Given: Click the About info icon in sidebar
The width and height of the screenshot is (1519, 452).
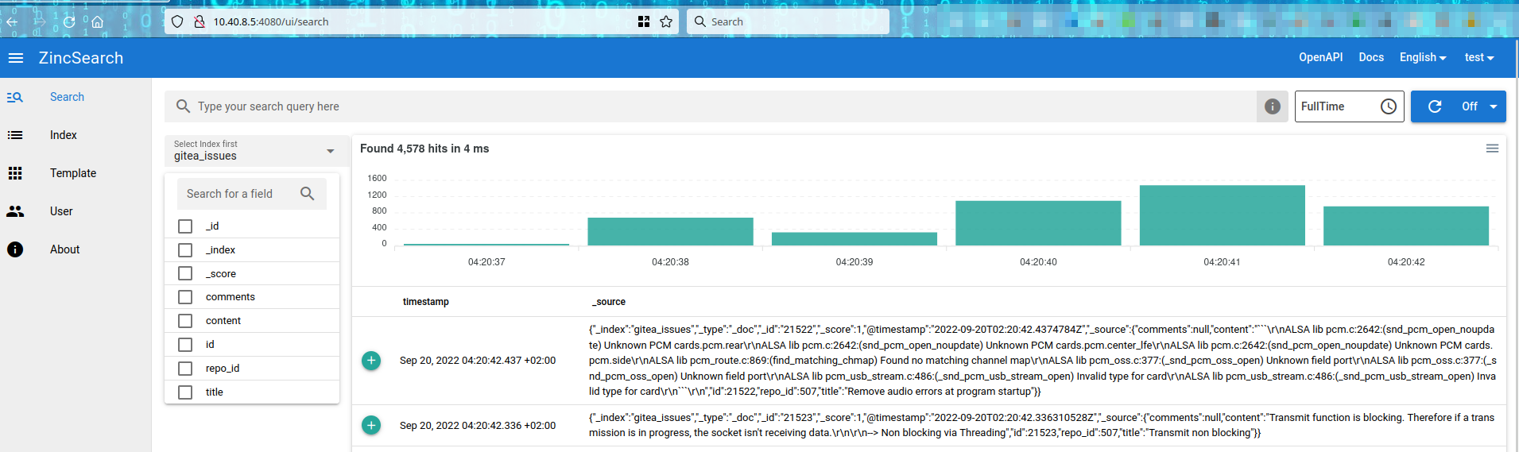Looking at the screenshot, I should [15, 249].
